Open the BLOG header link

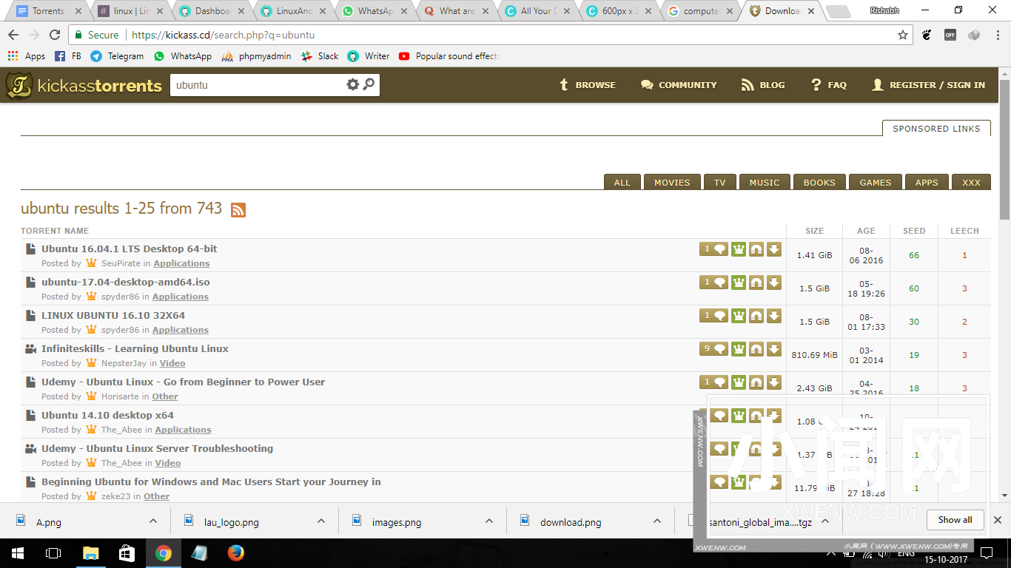763,85
